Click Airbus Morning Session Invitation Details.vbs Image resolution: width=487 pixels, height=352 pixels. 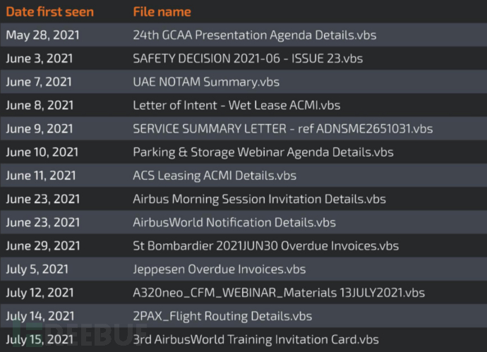click(259, 199)
